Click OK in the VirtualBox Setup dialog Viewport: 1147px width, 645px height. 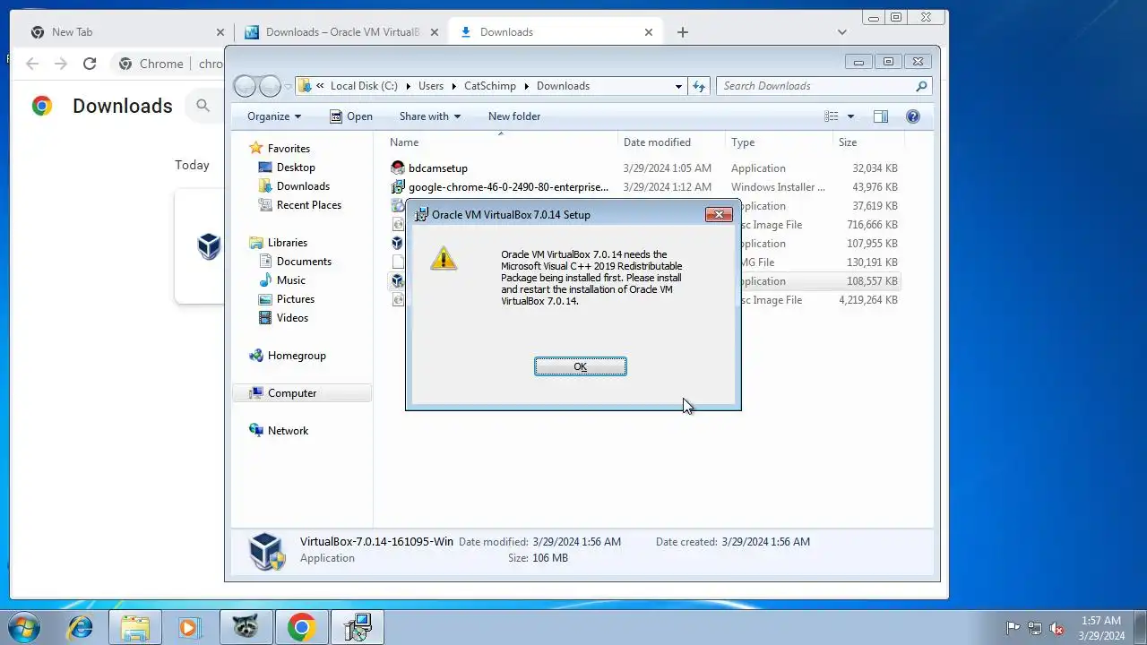pos(581,366)
